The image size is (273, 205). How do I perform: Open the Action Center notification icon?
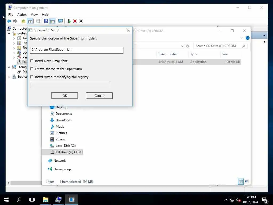click(x=264, y=200)
